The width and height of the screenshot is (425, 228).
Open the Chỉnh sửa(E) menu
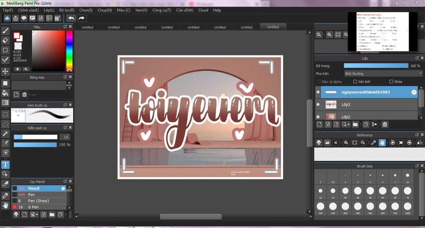[x=29, y=10]
